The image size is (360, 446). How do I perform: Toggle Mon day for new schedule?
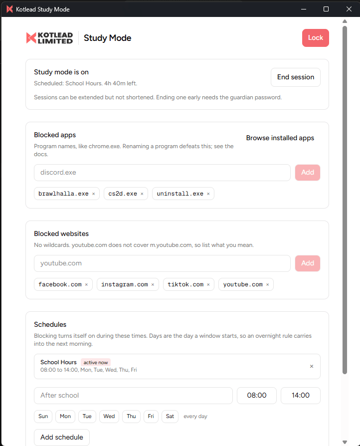pyautogui.click(x=65, y=417)
